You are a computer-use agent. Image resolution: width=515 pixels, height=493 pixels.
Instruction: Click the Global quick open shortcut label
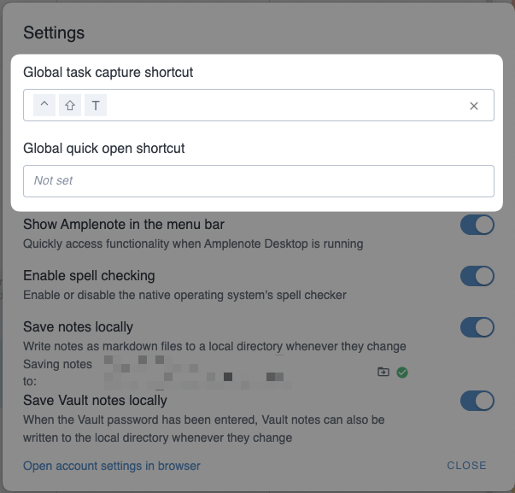tap(104, 148)
